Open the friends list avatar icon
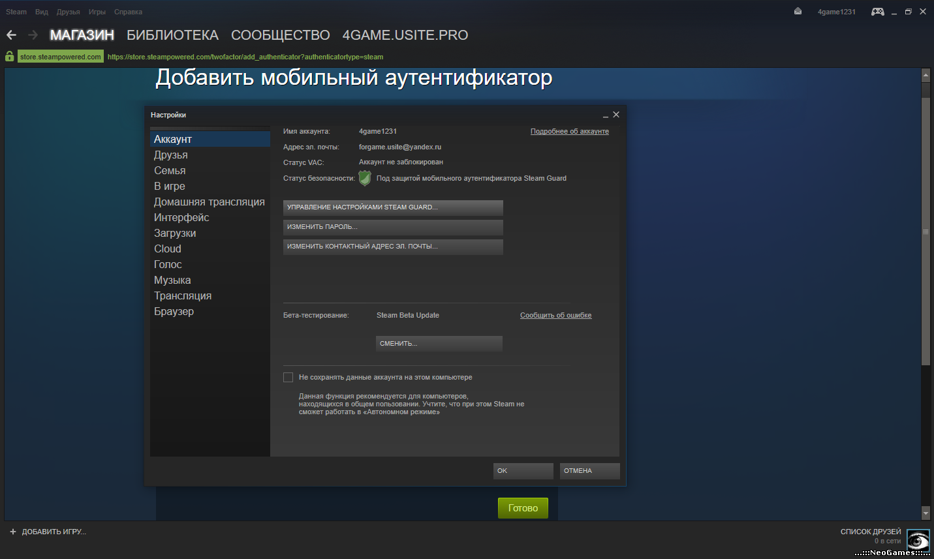The width and height of the screenshot is (934, 559). coord(918,541)
